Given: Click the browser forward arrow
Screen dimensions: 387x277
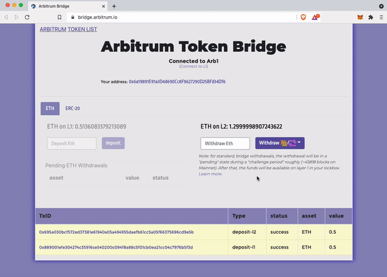Looking at the screenshot, I should pyautogui.click(x=16, y=17).
